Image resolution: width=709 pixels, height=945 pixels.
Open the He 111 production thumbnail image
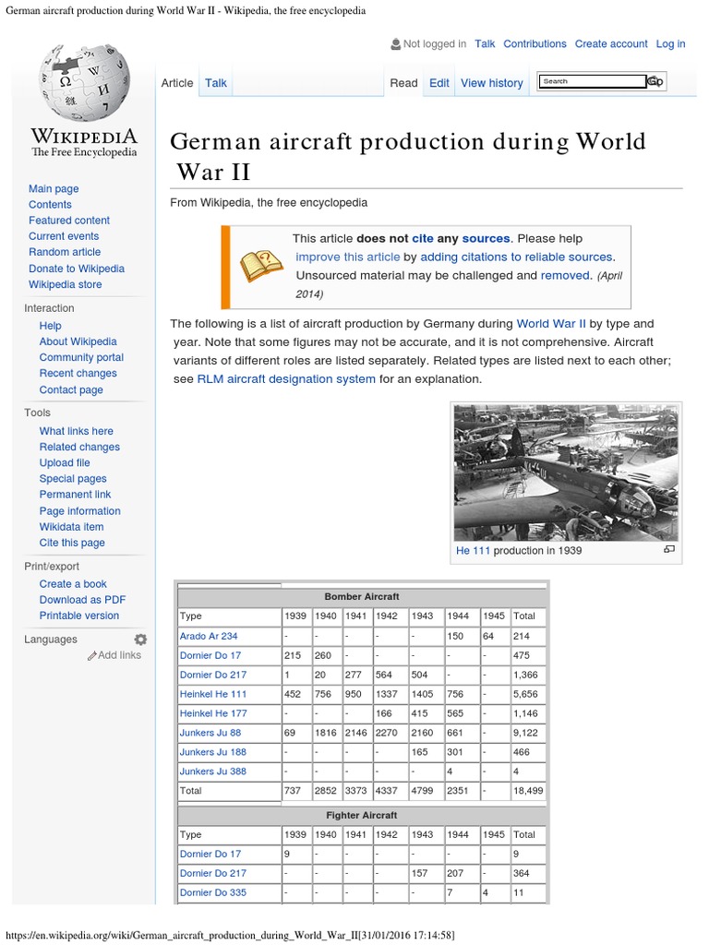565,472
